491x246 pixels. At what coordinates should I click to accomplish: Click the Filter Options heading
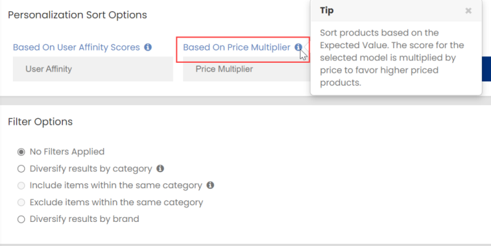pyautogui.click(x=40, y=121)
